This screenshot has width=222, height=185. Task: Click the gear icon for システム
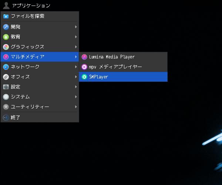6,97
